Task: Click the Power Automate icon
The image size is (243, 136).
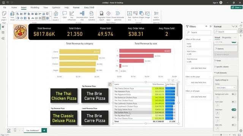Action: point(118,16)
